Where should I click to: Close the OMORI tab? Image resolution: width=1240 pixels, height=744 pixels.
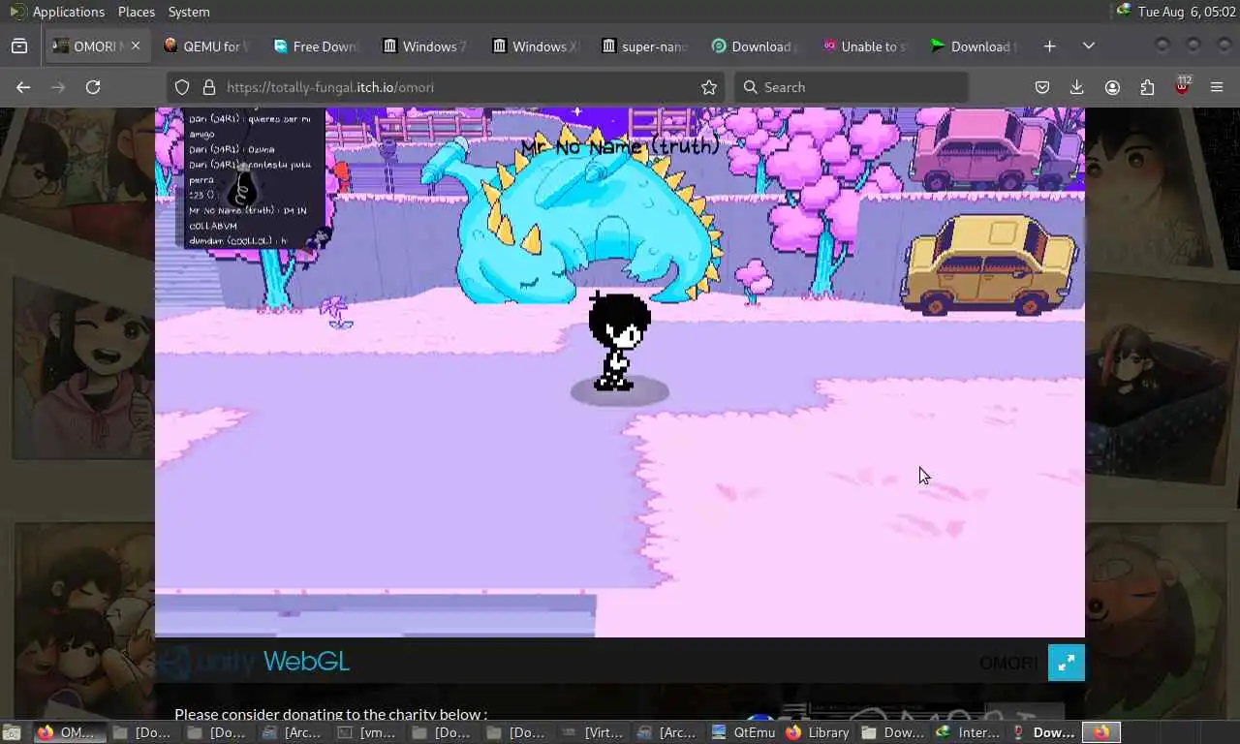(x=136, y=46)
